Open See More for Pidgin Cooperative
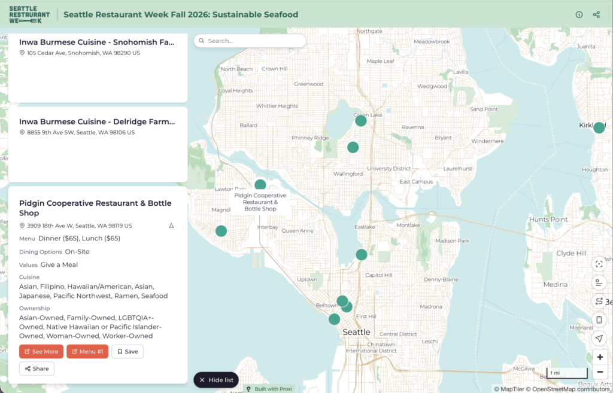The width and height of the screenshot is (613, 393). click(41, 352)
